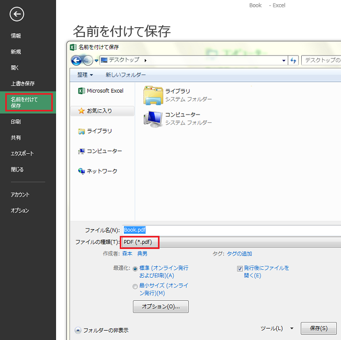Image resolution: width=341 pixels, height=340 pixels.
Task: Click 上書き保存 in the sidebar
Action: (x=22, y=84)
